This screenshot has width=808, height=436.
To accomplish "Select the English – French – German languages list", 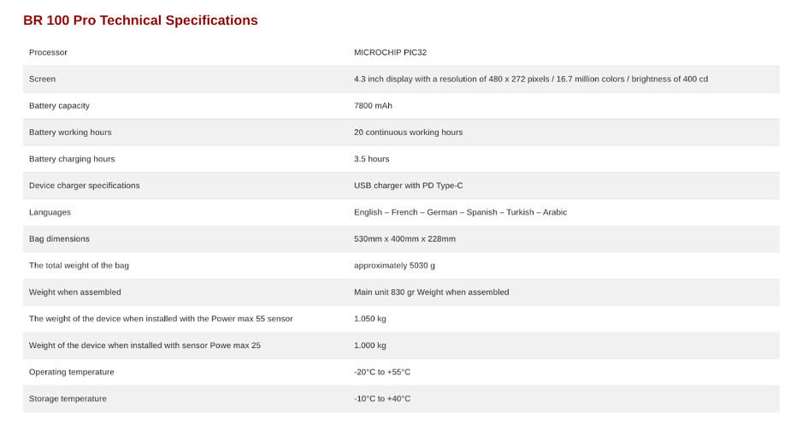I will pyautogui.click(x=460, y=212).
